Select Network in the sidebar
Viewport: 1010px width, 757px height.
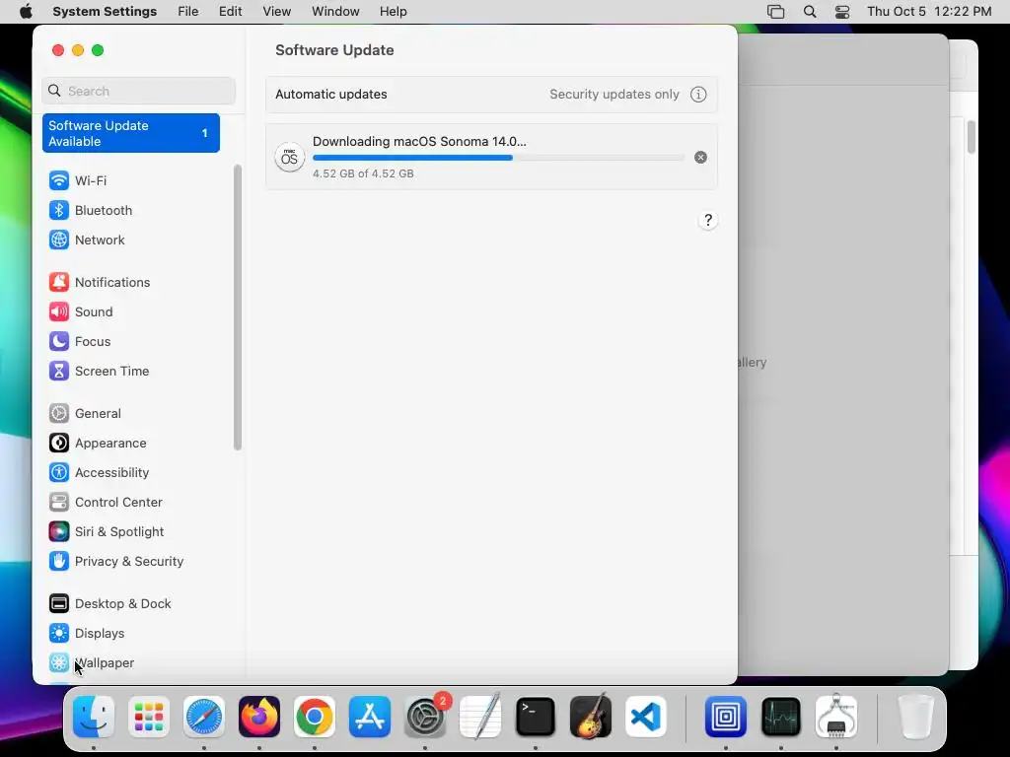[x=87, y=241]
